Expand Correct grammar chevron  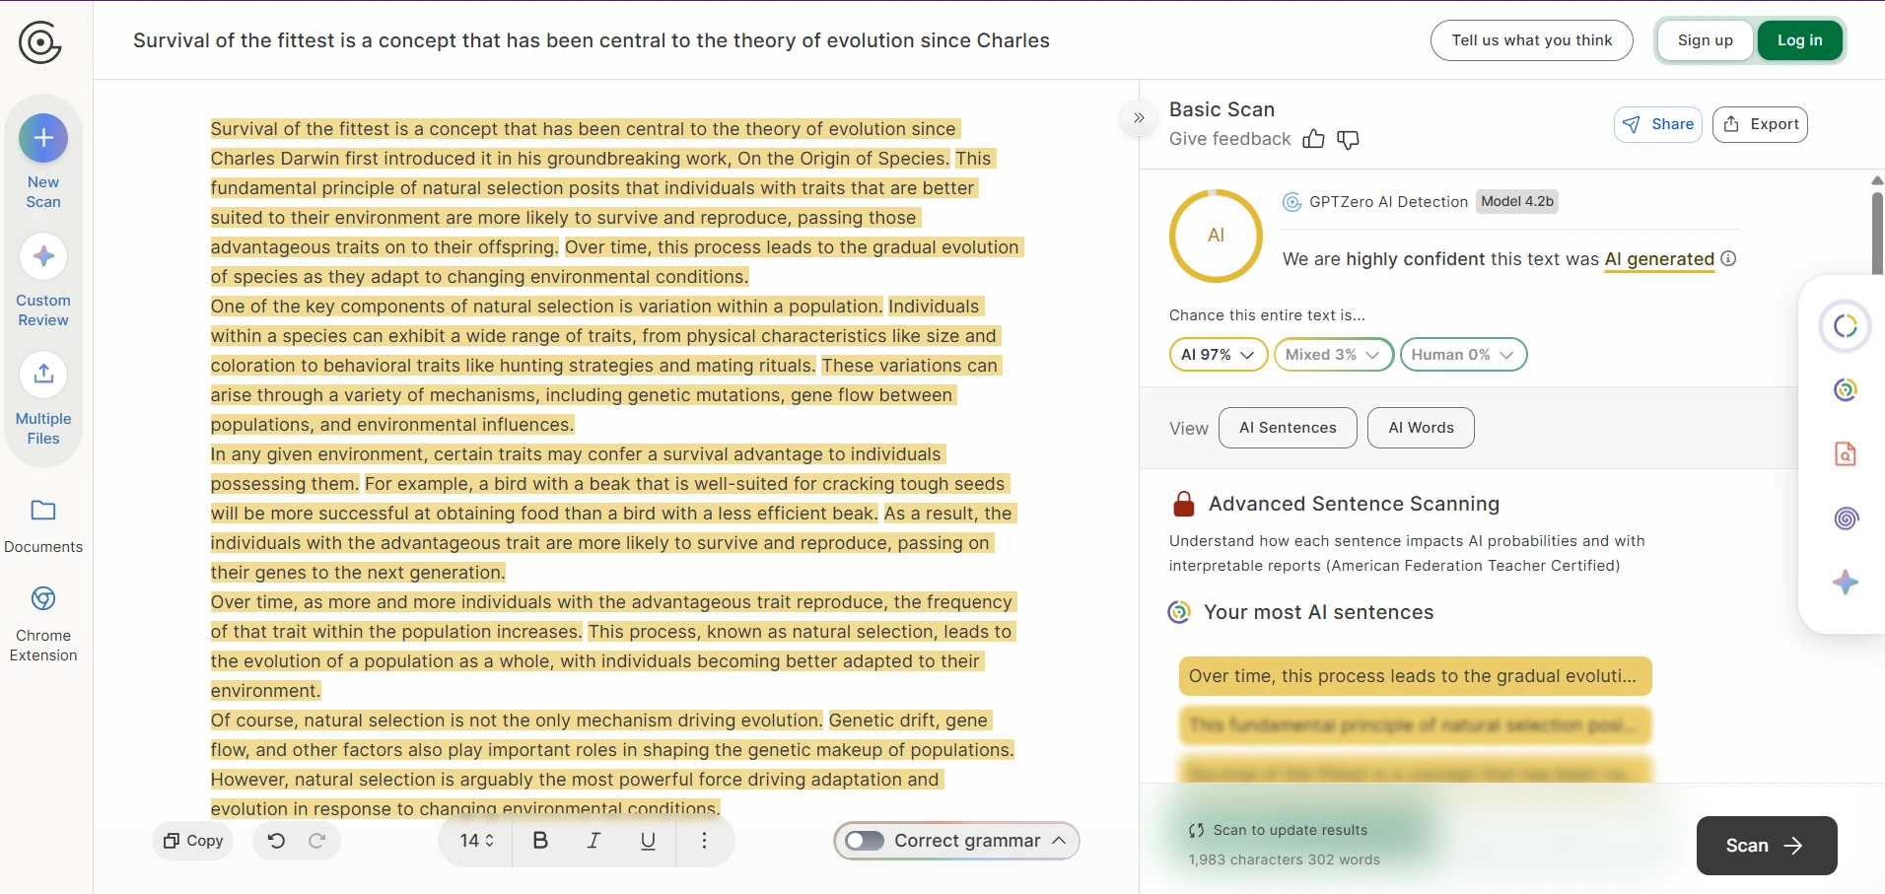(x=1060, y=841)
